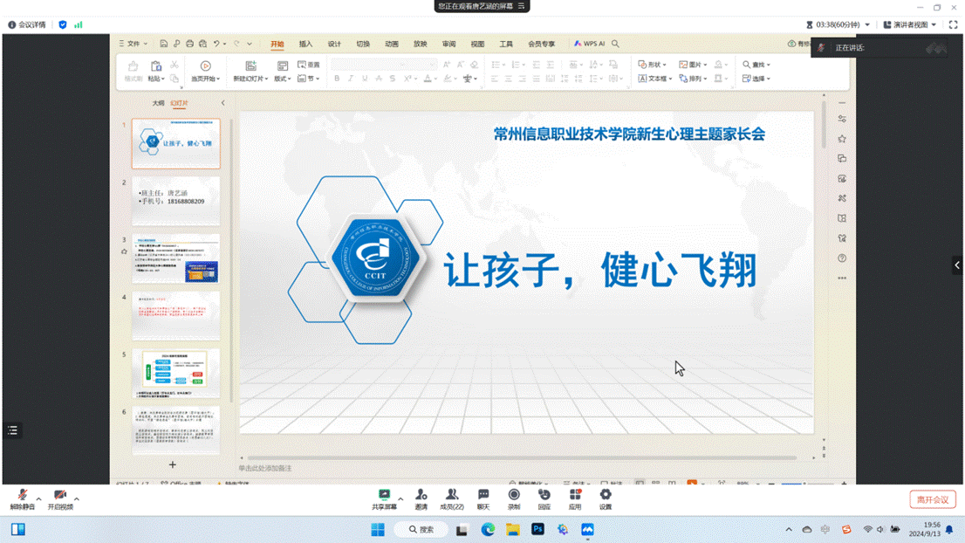Toggle Italic formatting button
This screenshot has width=965, height=543.
coord(351,79)
